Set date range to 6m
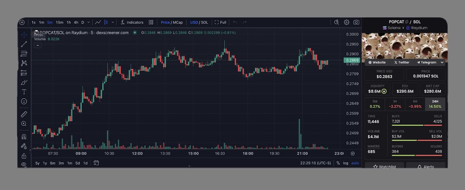The width and height of the screenshot is (465, 190). click(53, 163)
